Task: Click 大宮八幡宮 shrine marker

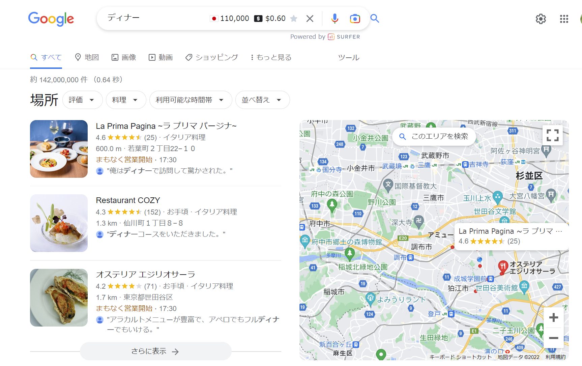Action: point(551,195)
